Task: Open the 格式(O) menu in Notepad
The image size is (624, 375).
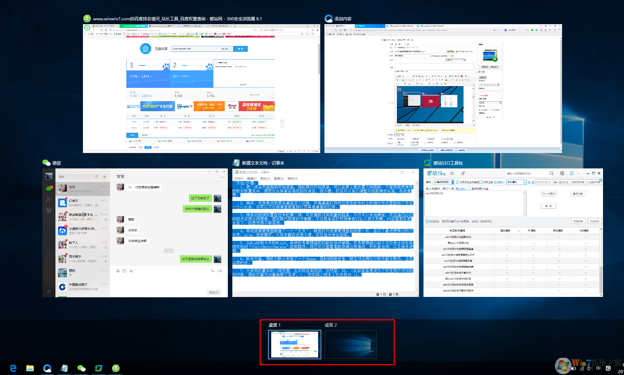Action: [x=265, y=179]
